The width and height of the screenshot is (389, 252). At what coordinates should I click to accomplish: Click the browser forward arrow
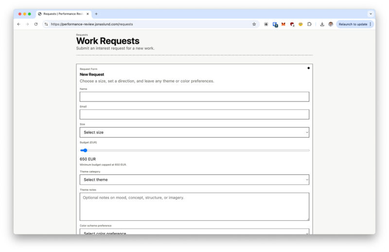coord(27,24)
